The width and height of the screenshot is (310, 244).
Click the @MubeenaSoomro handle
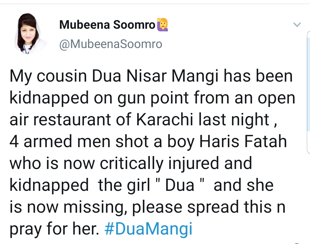(111, 44)
